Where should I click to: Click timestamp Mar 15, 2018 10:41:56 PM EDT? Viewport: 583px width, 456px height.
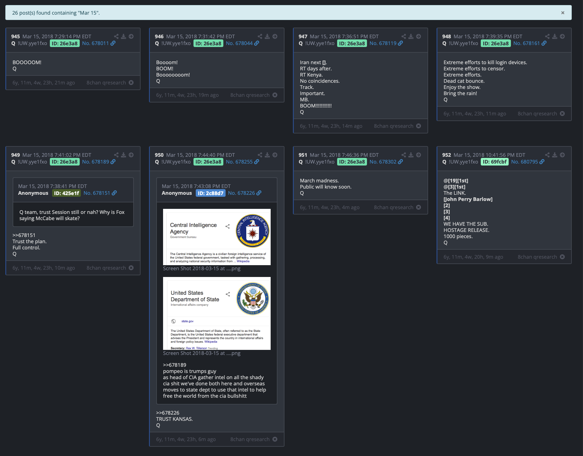(x=489, y=155)
